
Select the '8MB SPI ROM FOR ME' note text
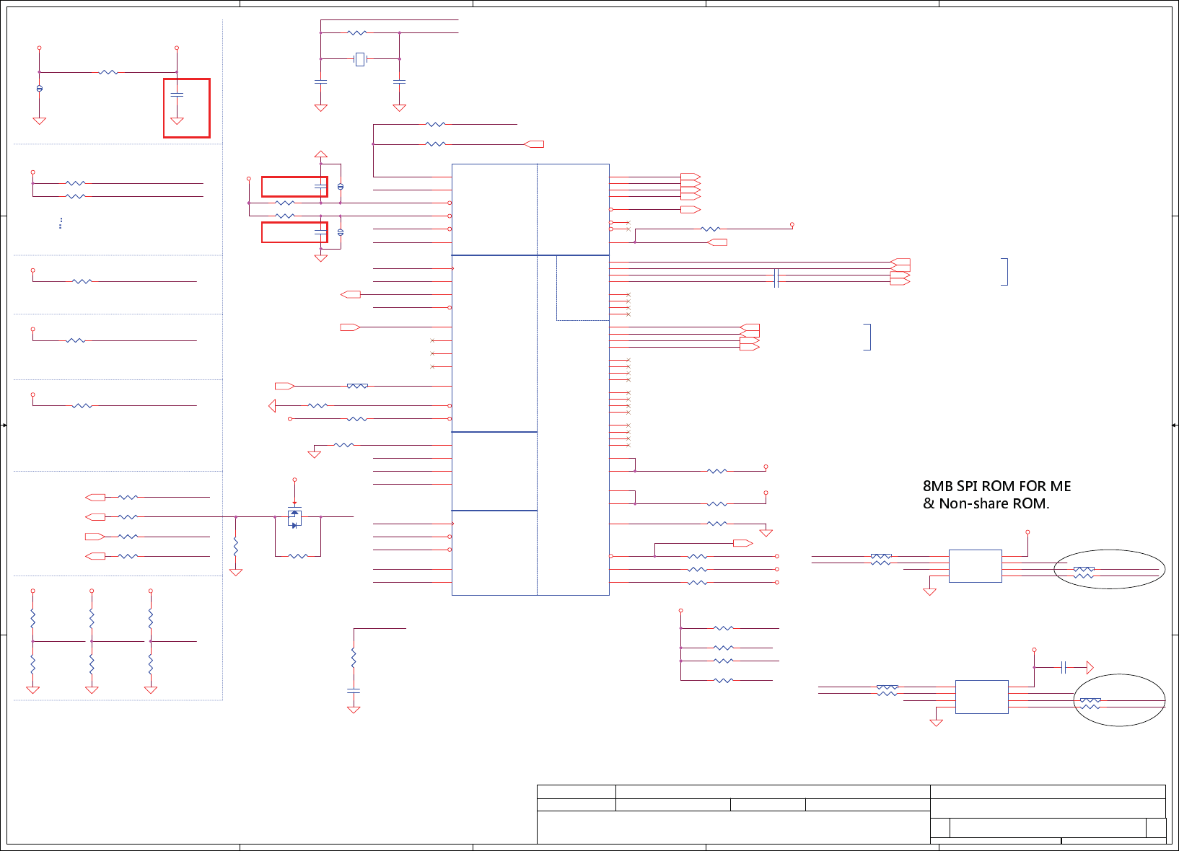click(x=996, y=486)
